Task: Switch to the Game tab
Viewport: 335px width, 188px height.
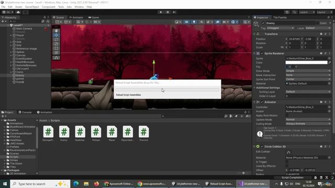Action: click(x=94, y=17)
